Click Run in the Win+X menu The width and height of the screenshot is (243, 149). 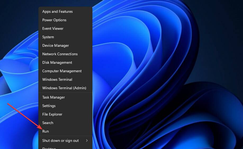[46, 131]
